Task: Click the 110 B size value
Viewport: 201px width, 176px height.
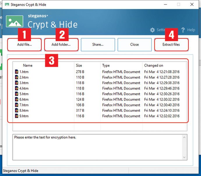Action: point(80,77)
